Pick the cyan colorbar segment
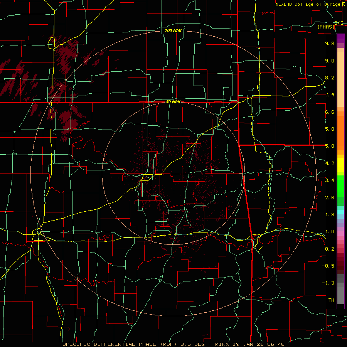 coord(340,212)
